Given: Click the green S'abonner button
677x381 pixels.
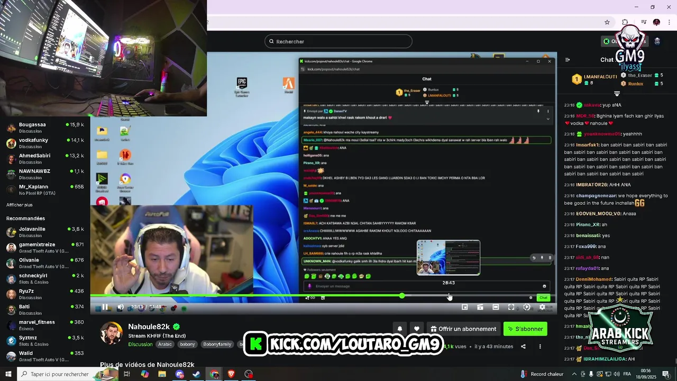Looking at the screenshot, I should click(525, 329).
